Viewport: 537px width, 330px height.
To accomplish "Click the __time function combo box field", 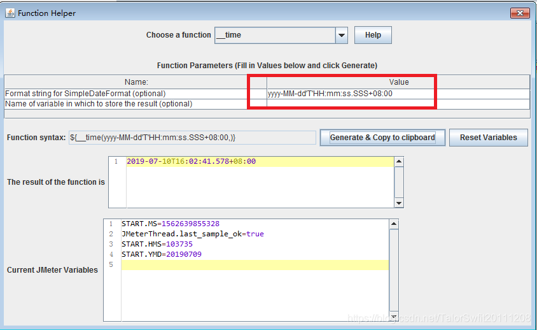I will pyautogui.click(x=275, y=35).
